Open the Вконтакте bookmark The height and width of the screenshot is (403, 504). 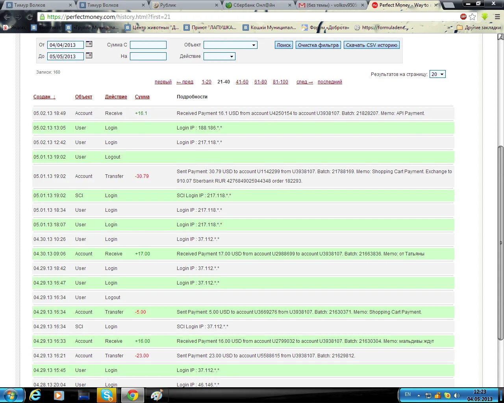[46, 28]
